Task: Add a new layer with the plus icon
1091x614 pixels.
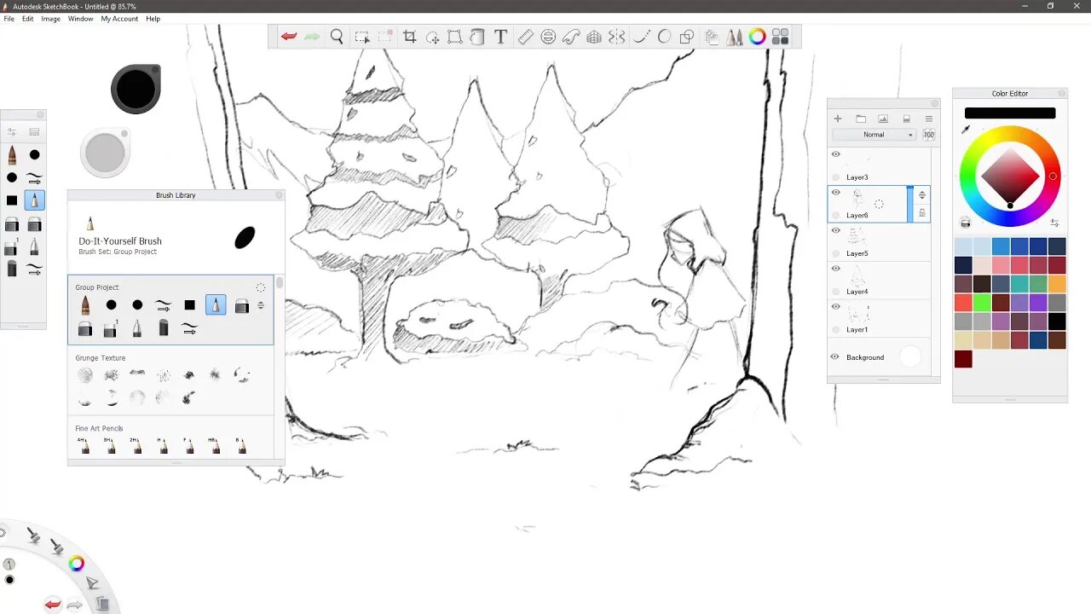Action: tap(838, 119)
